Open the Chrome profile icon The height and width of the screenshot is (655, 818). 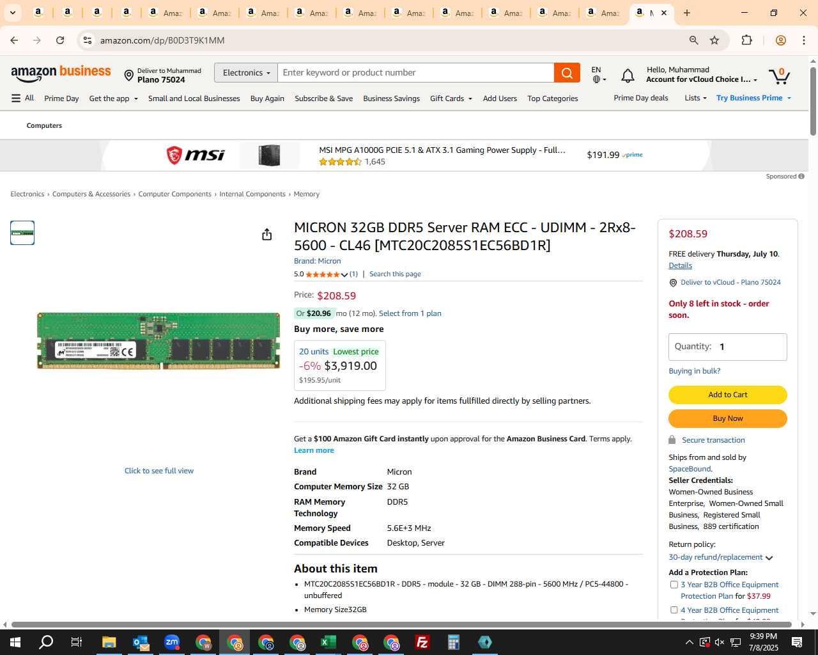tap(780, 40)
